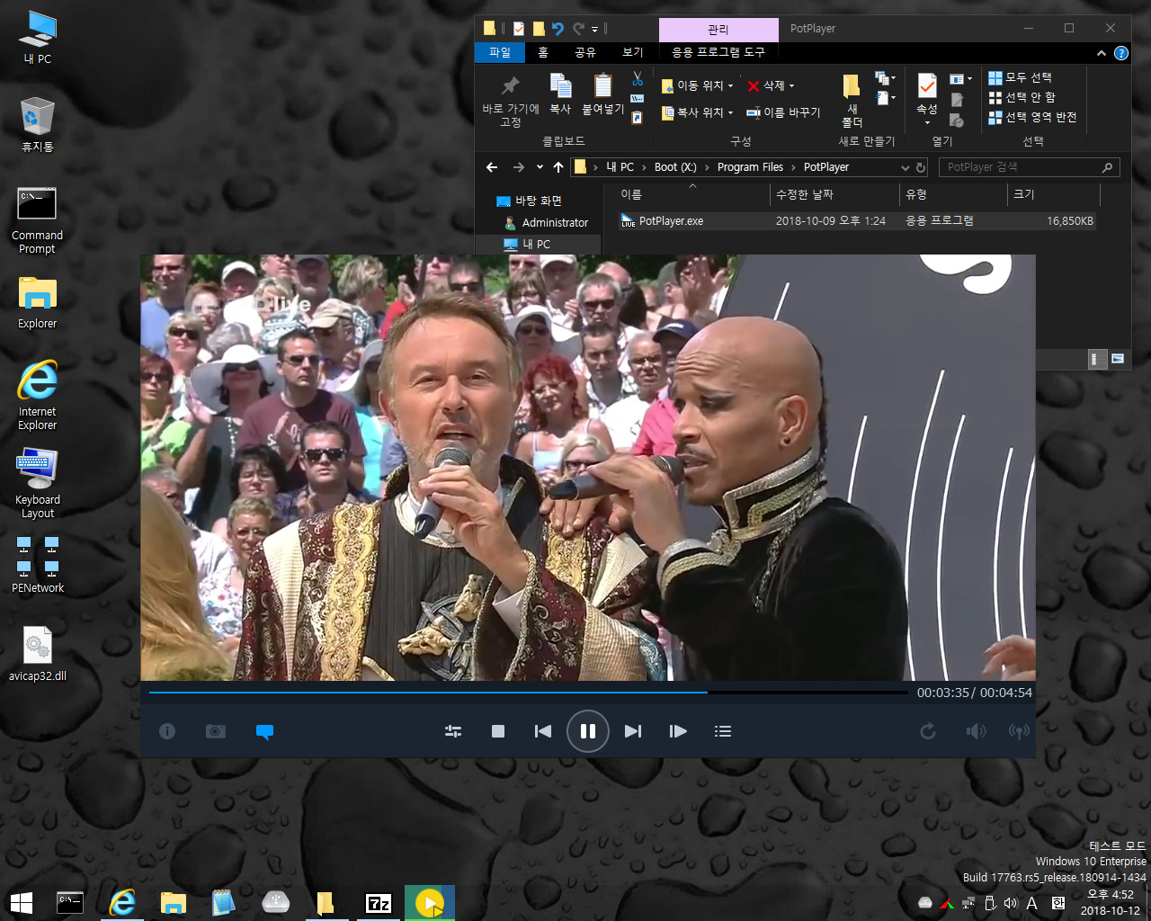1151x921 pixels.
Task: Skip to previous track in player
Action: pyautogui.click(x=543, y=731)
